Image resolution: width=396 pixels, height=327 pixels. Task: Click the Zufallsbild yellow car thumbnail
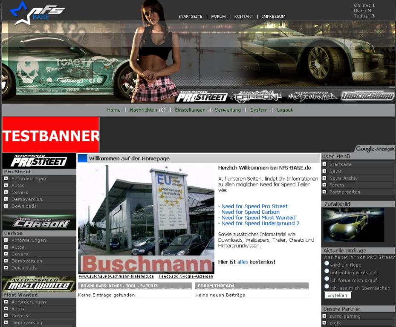[x=353, y=225]
